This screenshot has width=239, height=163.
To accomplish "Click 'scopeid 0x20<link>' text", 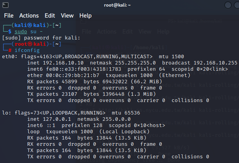I will coord(200,69).
